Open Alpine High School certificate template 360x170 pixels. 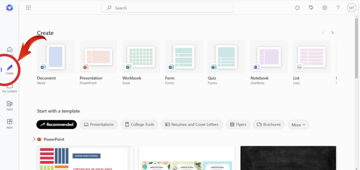[85, 158]
